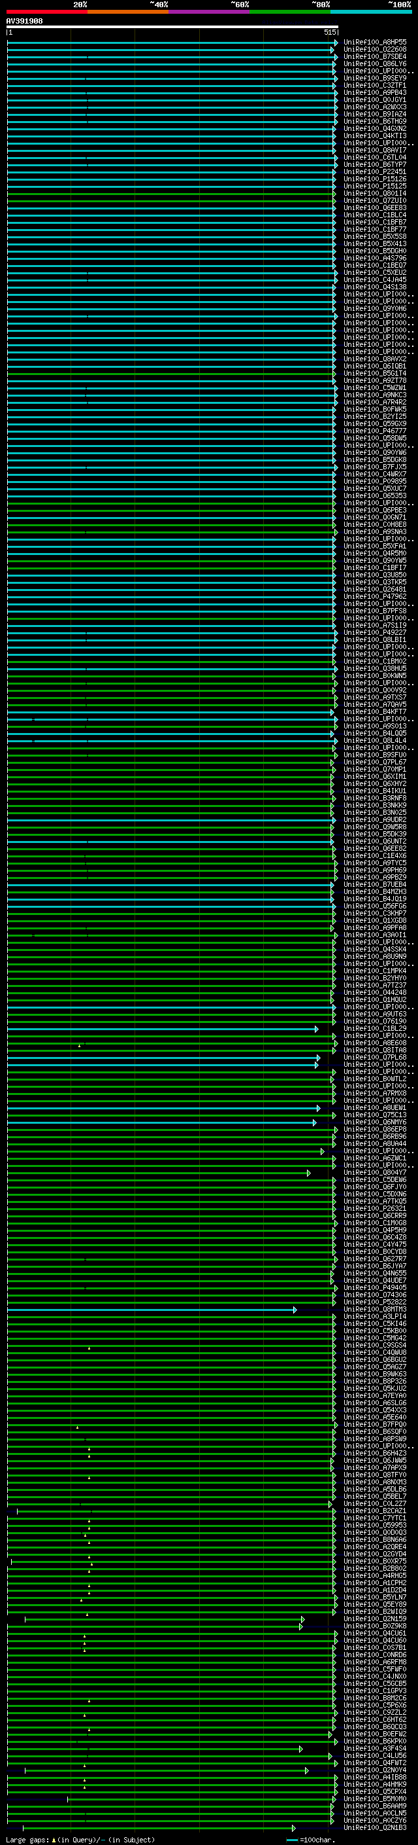418x1845 pixels.
Task: Click the UniRef100_B2CAZ1 hit label
Action: pyautogui.click(x=375, y=1511)
